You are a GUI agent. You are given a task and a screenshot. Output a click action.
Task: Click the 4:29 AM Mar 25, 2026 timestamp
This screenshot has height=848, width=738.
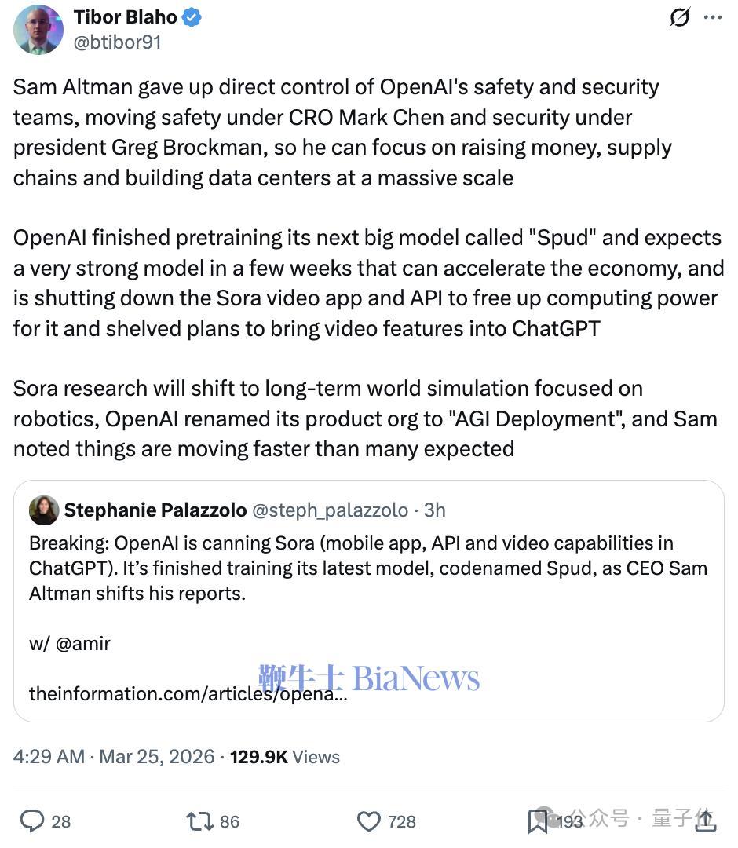[x=114, y=757]
